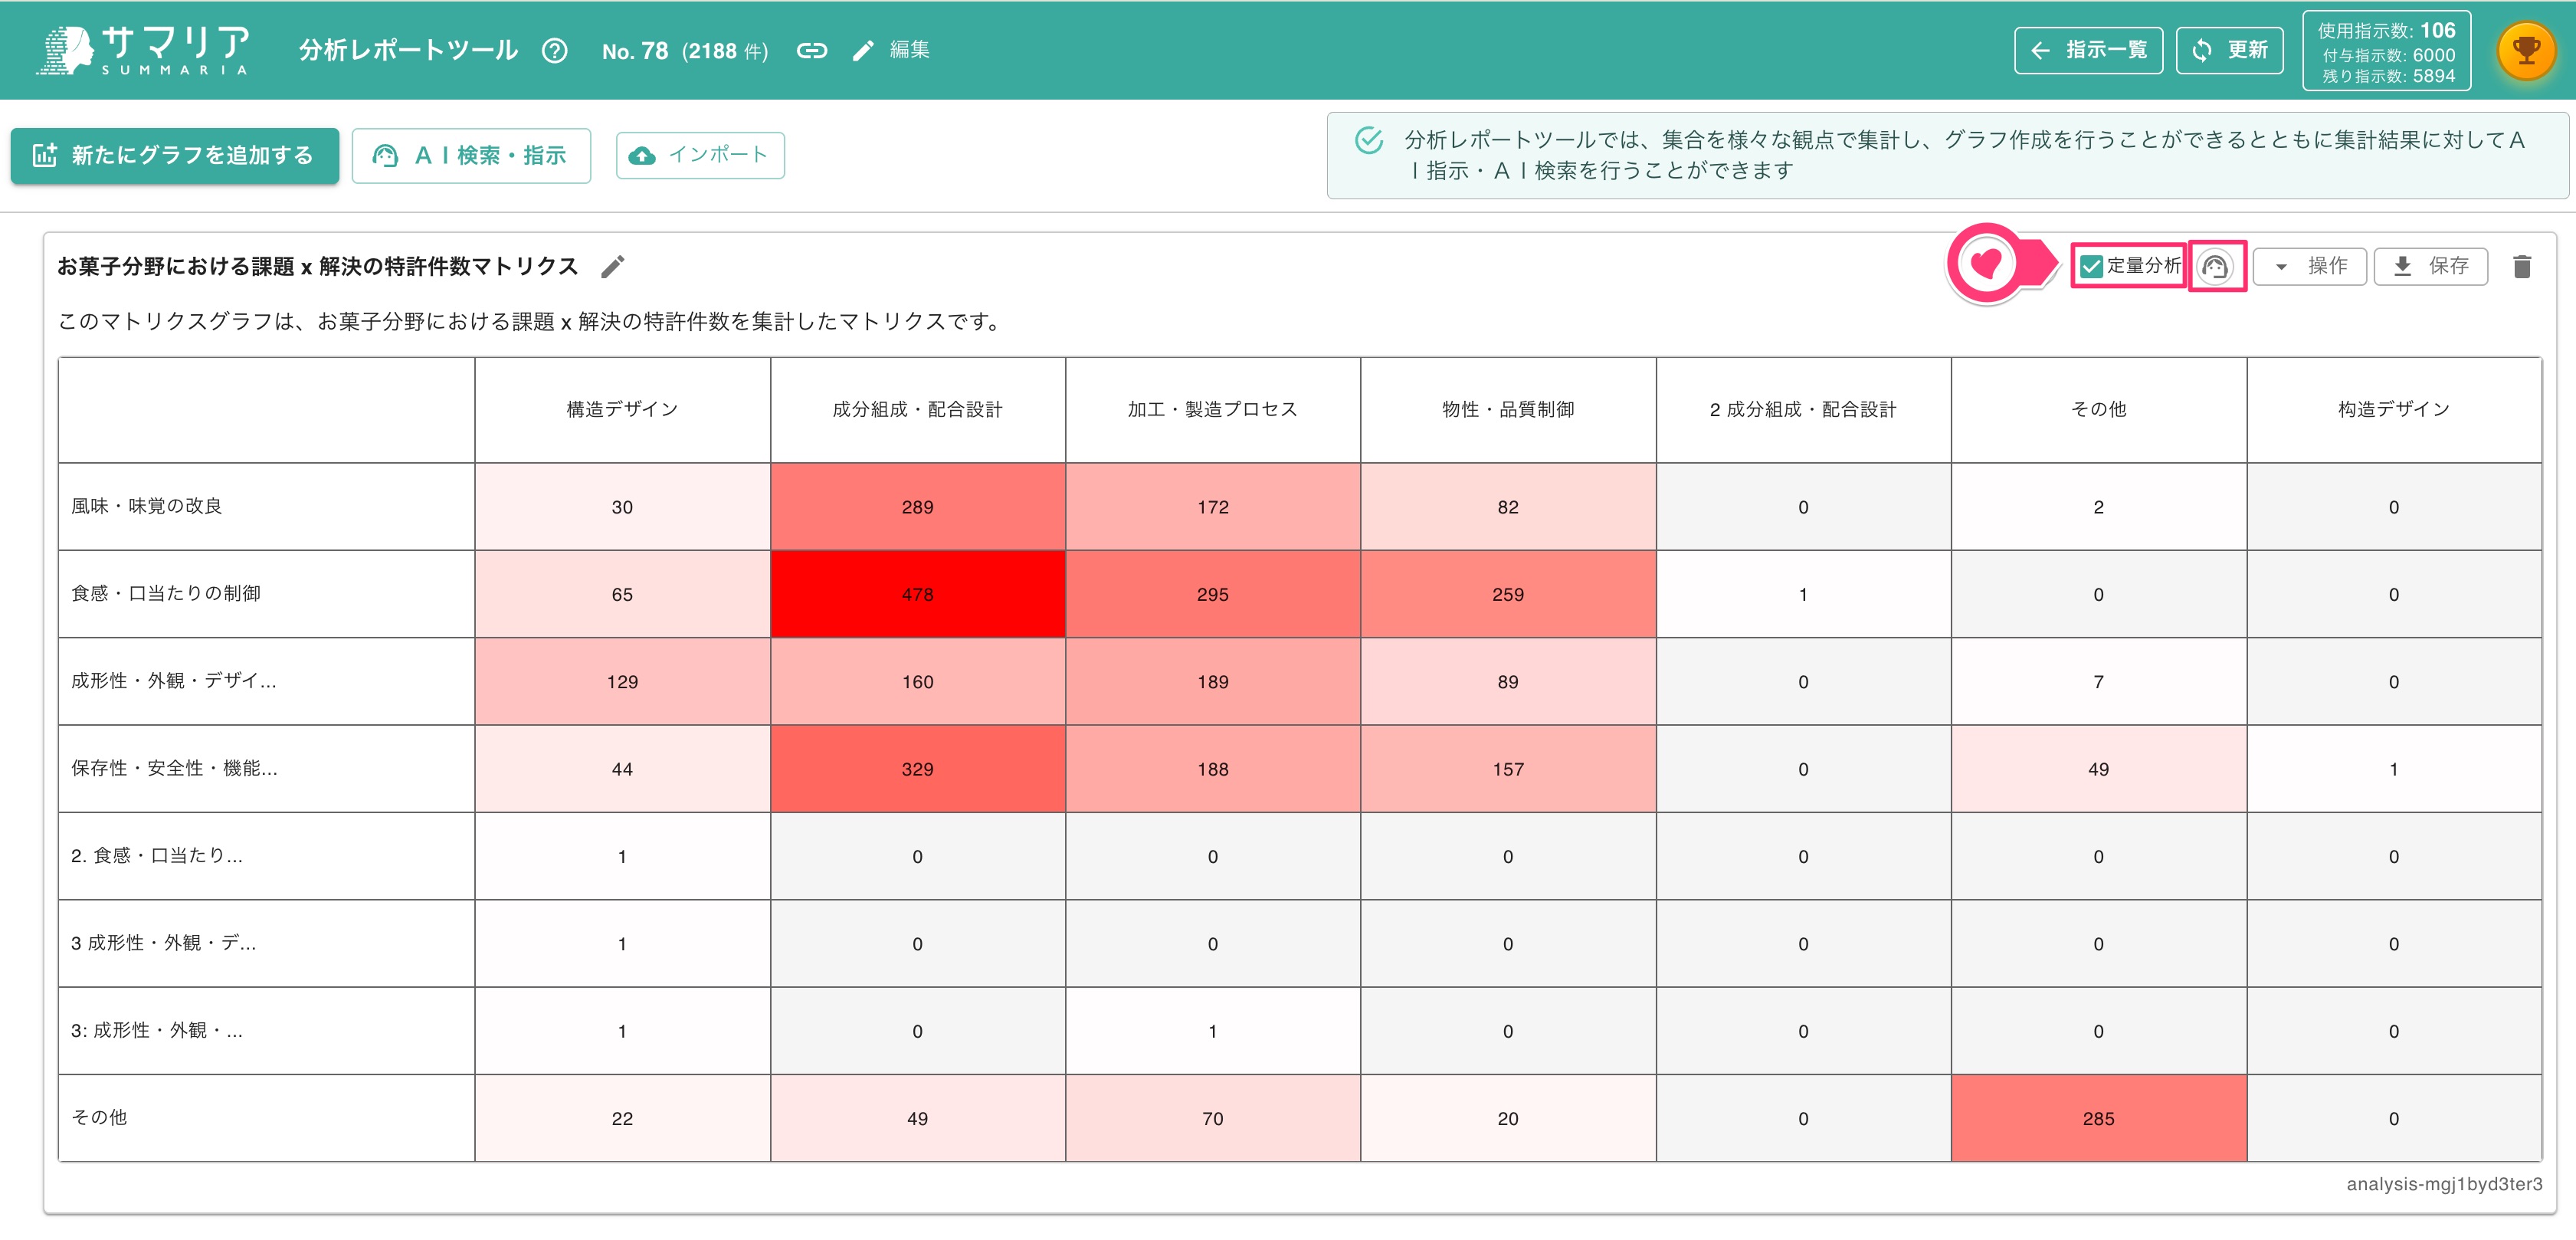Click the cell with value 189
Image resolution: width=2576 pixels, height=1240 pixels.
coord(1212,681)
